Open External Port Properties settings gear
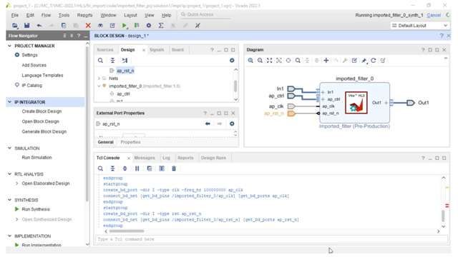Viewport: 458px width, 257px height. point(232,124)
